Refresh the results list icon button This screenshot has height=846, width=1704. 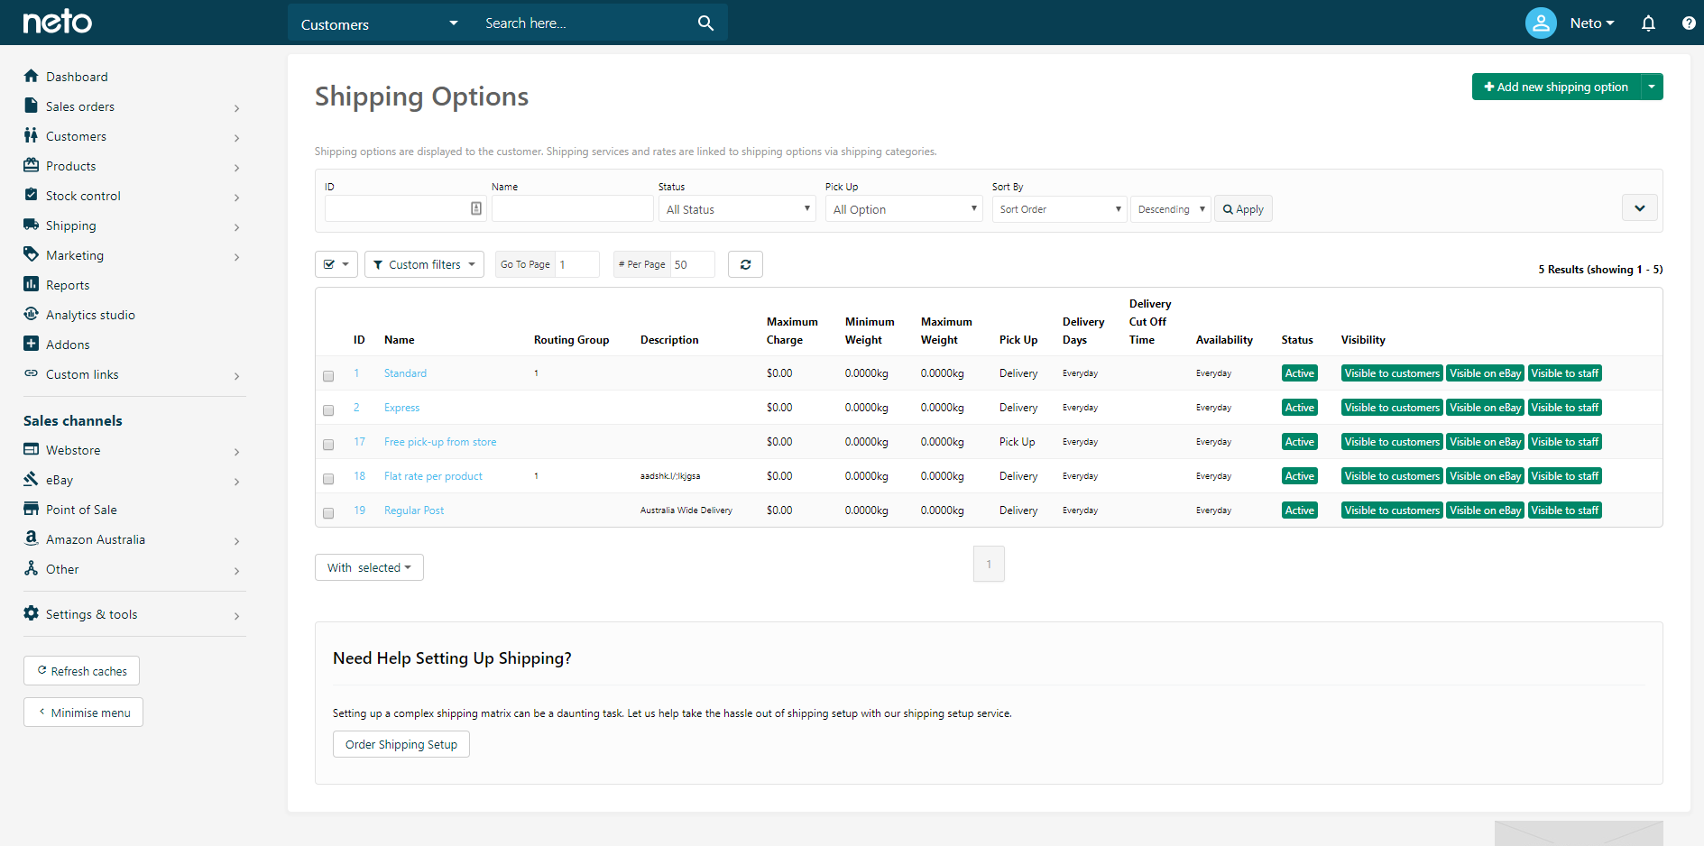745,264
